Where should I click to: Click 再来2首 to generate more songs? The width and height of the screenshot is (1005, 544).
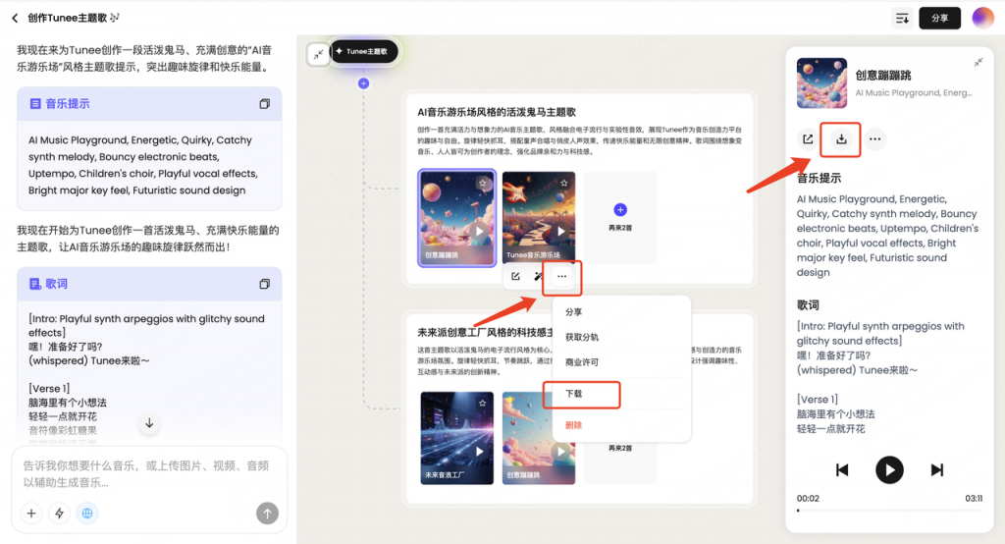(619, 216)
